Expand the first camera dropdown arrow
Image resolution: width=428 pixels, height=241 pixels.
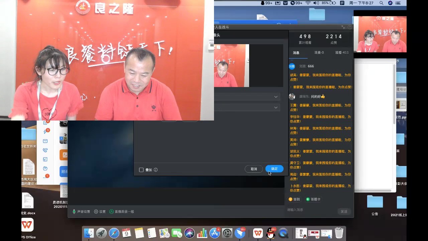(x=276, y=97)
